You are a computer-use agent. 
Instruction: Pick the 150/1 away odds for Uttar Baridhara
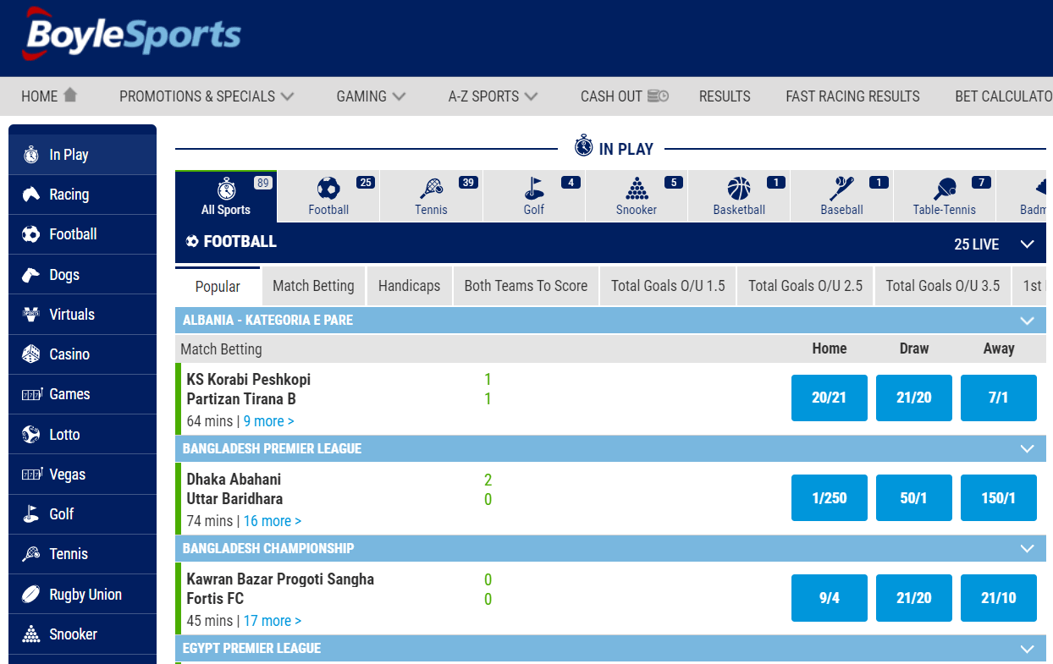[998, 498]
